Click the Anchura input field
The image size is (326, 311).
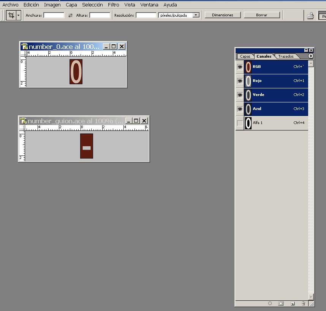click(54, 16)
